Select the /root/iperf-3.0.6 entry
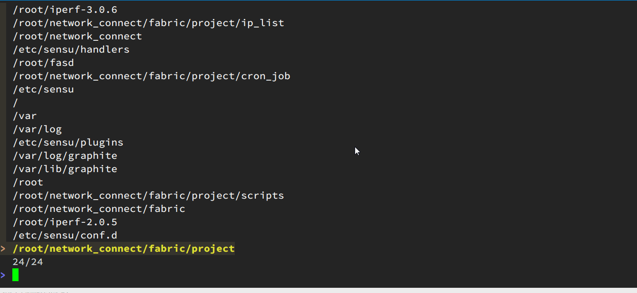 tap(65, 9)
